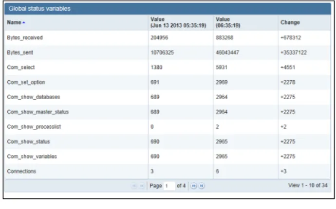Click the +2278 change for Com_set_option
The width and height of the screenshot is (336, 209).
[288, 82]
